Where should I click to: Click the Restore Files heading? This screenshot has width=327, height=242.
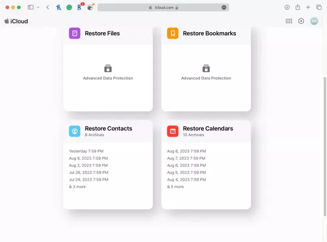[x=102, y=33]
